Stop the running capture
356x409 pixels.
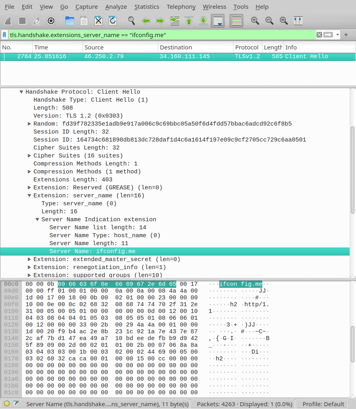tap(22, 21)
